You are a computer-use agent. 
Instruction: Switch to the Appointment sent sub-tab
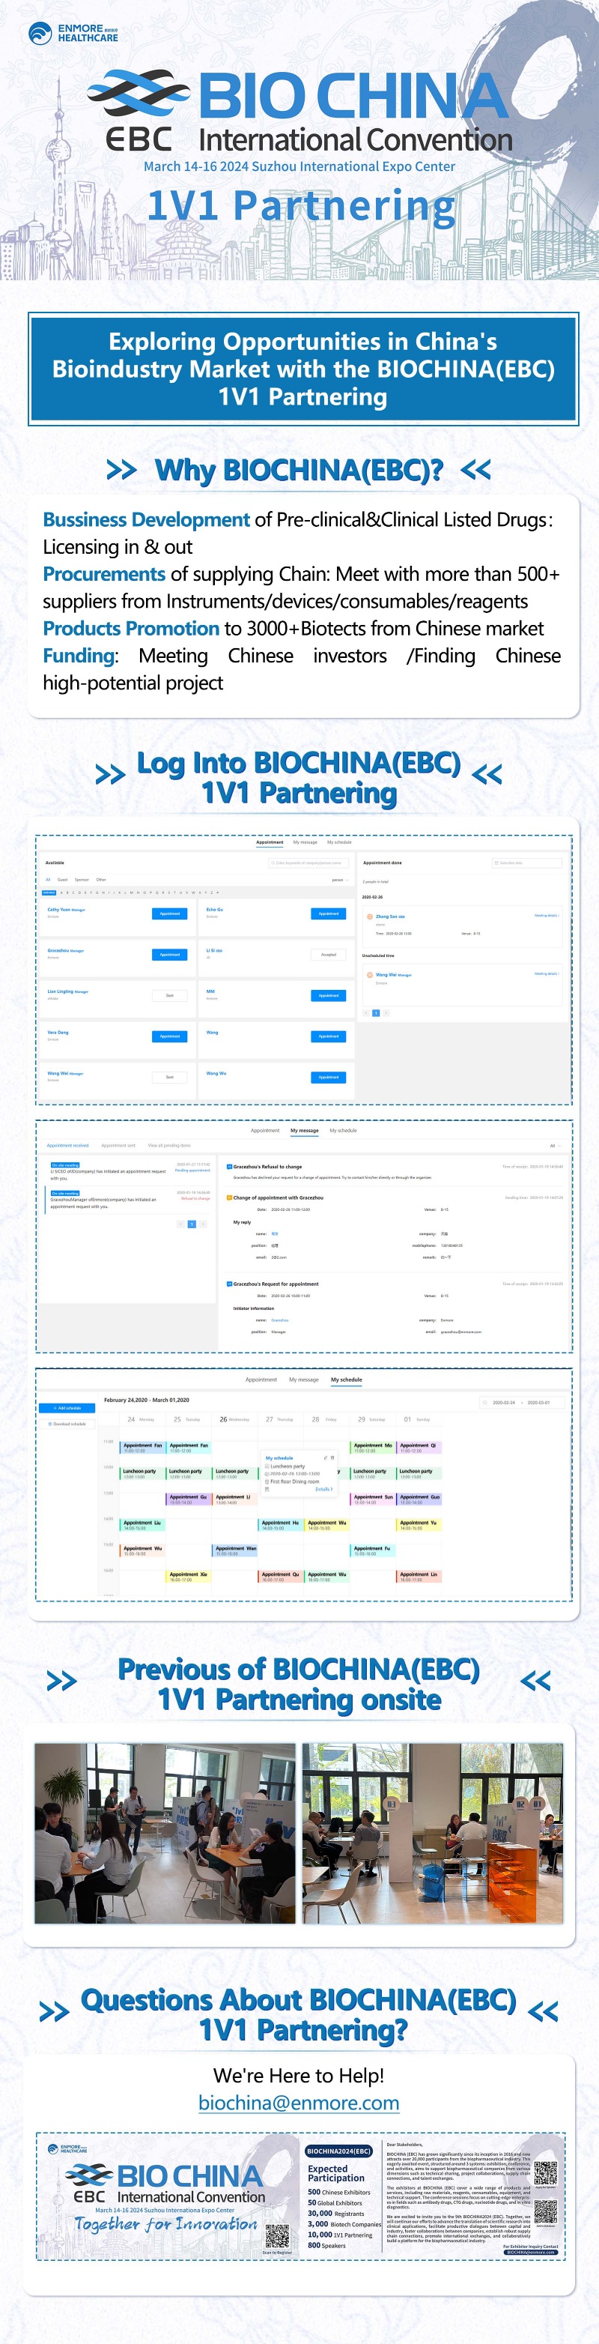[118, 1146]
